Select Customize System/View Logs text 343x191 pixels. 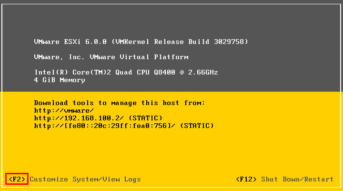point(85,180)
